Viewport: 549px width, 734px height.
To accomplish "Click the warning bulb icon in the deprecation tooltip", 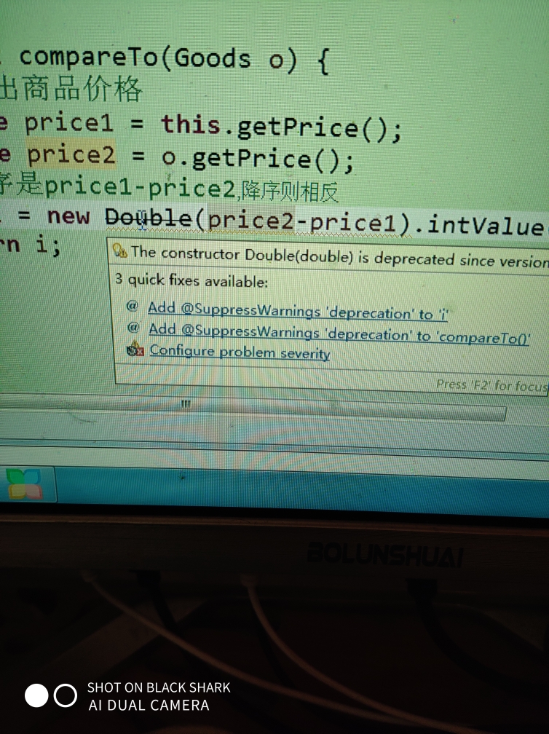I will pyautogui.click(x=120, y=251).
